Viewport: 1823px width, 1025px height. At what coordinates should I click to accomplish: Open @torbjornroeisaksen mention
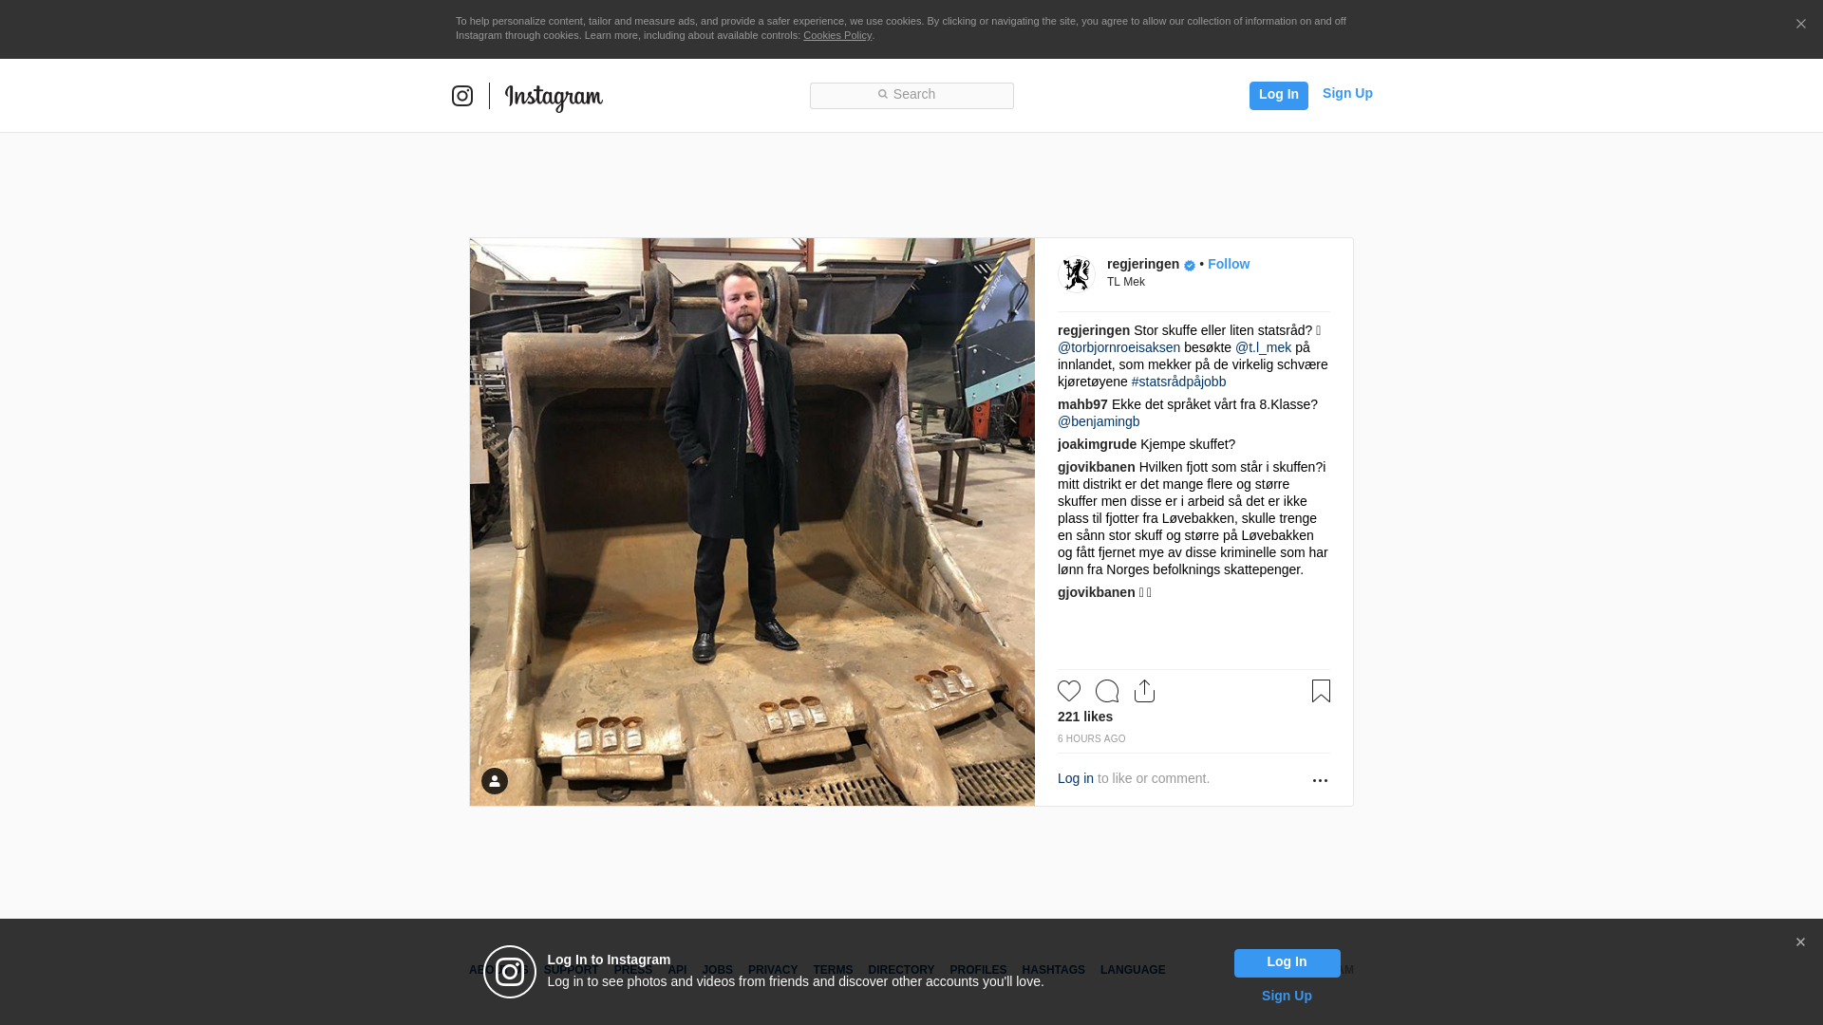[1118, 347]
